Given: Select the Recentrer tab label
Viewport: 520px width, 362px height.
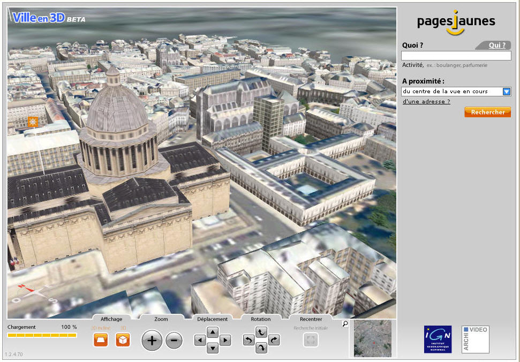Looking at the screenshot, I should click(311, 319).
